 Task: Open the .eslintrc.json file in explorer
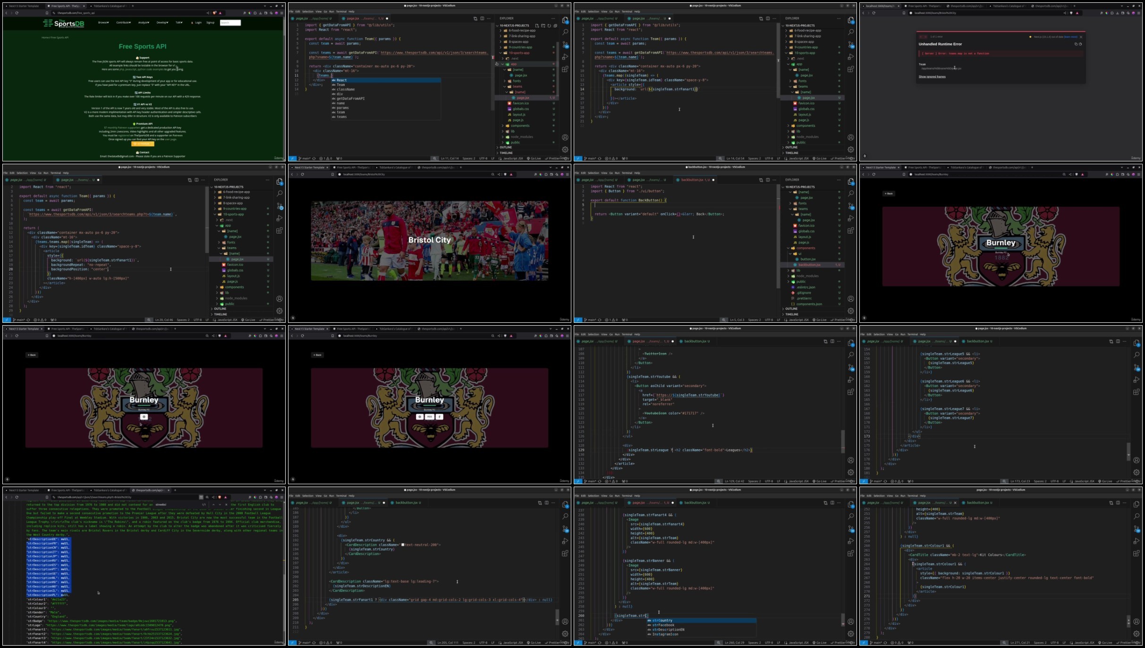click(x=806, y=287)
